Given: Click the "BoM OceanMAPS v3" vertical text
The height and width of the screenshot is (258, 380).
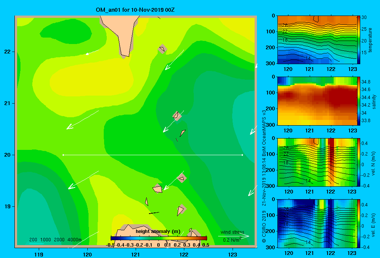Looking at the screenshot, I should point(264,133).
